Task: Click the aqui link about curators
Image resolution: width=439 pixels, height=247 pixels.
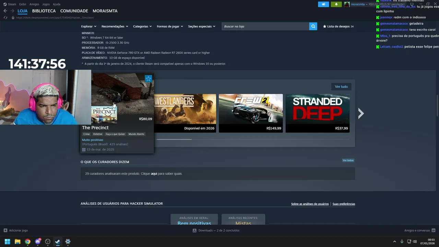Action: (x=154, y=174)
